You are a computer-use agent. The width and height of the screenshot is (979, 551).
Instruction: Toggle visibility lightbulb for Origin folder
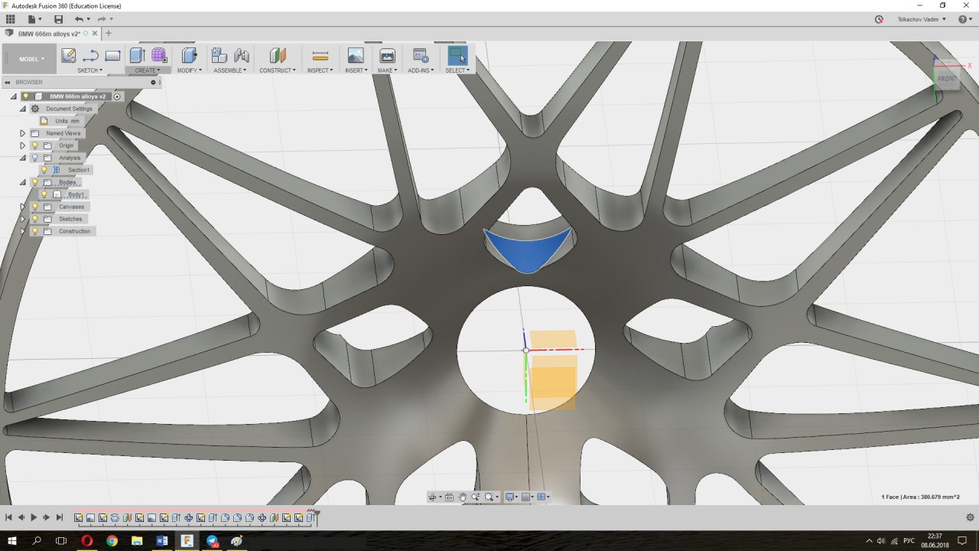tap(34, 145)
